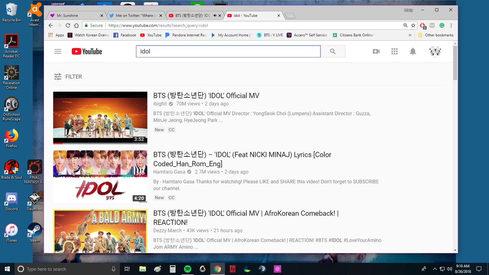
Task: Open title AfroKorean Comeback REACTION video
Action: click(246, 218)
